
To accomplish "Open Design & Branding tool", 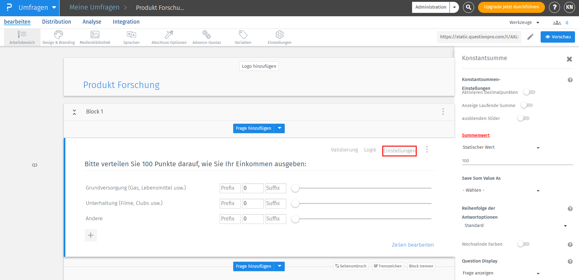I will point(58,37).
